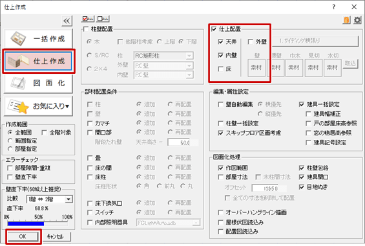Click the help question mark in the title bar
Screen dimensions: 365x246
[x=334, y=7]
